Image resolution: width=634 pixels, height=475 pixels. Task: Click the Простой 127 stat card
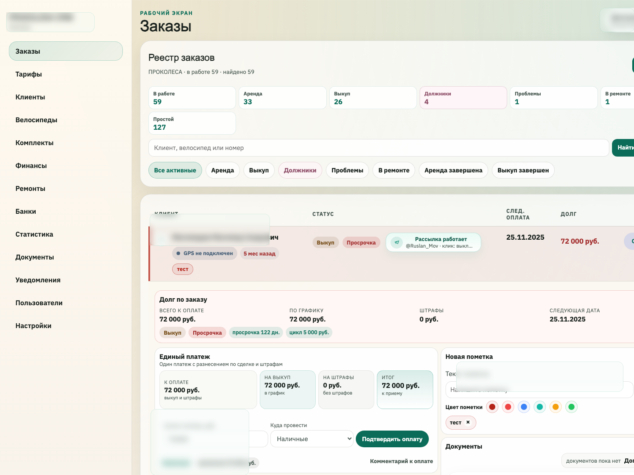pyautogui.click(x=192, y=123)
